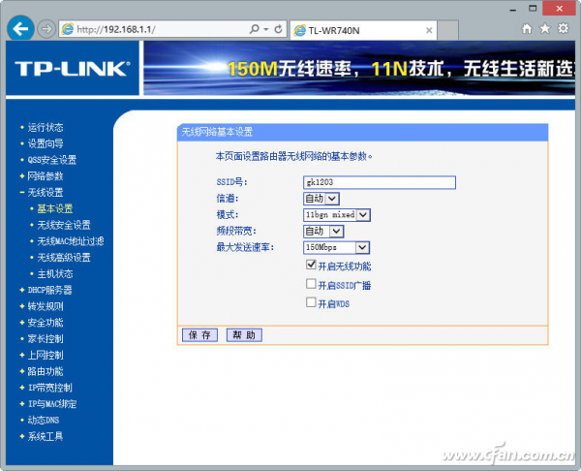Open the 频段带宽 dropdown
This screenshot has height=471, width=581.
[x=323, y=232]
